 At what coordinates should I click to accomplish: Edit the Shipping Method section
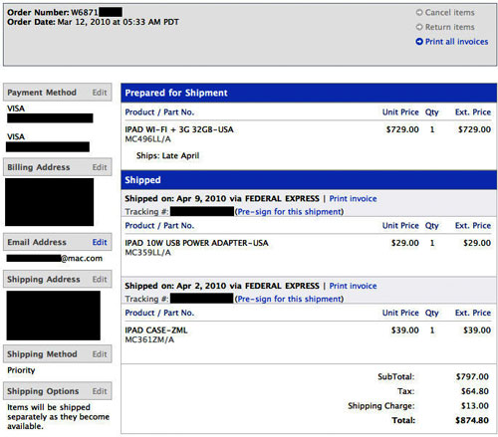pyautogui.click(x=100, y=354)
